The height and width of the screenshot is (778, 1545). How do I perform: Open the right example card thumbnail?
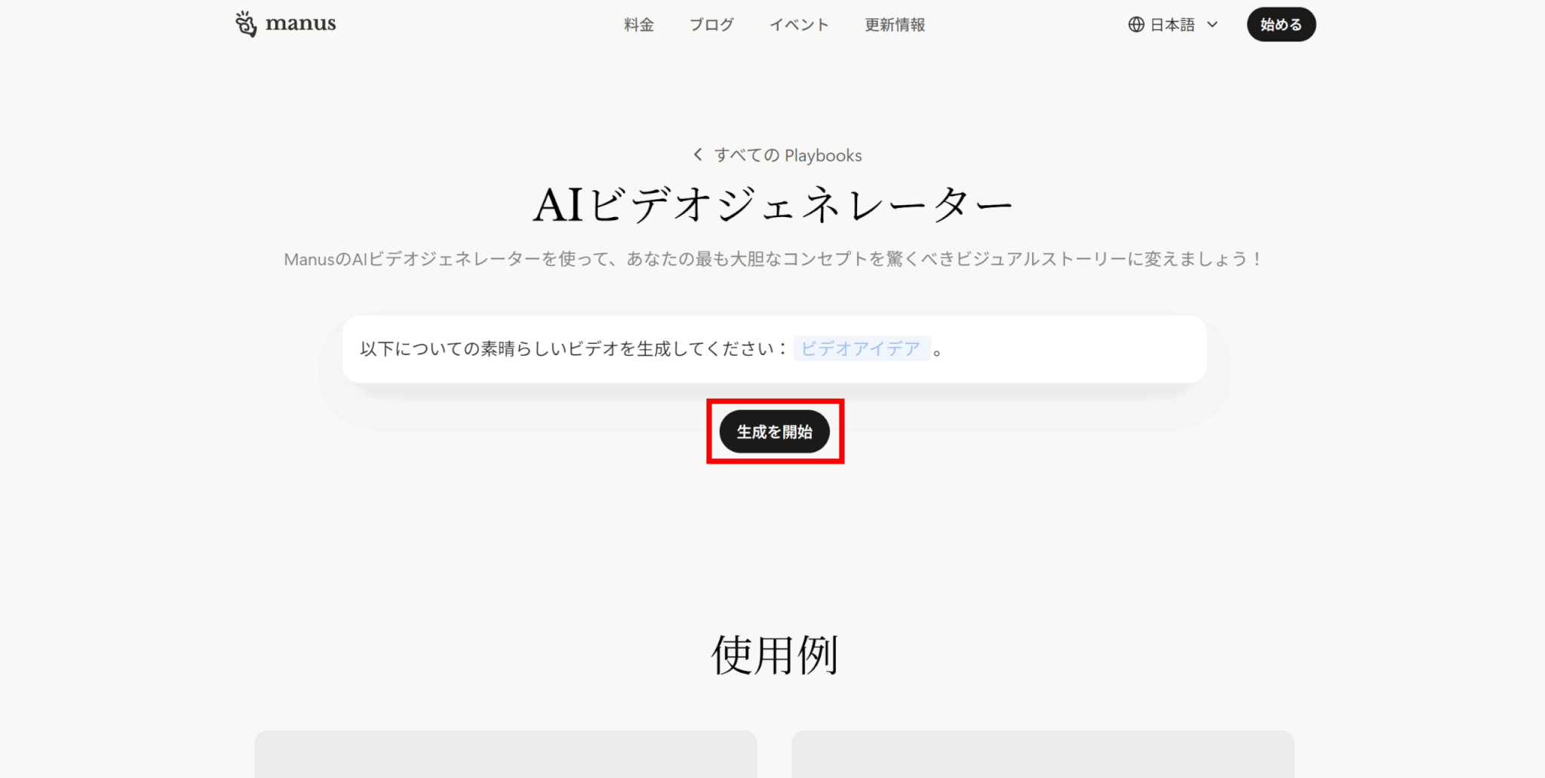pos(1043,754)
